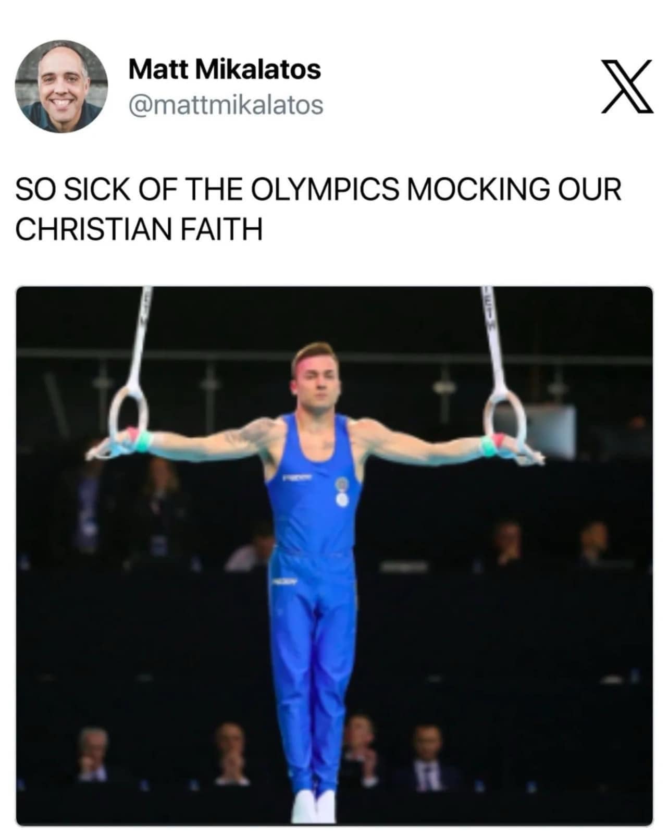
Task: Open the attached gymnast photo
Action: [x=334, y=556]
